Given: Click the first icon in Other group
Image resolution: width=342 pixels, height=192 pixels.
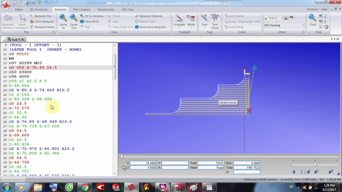Looking at the screenshot, I should (266, 18).
